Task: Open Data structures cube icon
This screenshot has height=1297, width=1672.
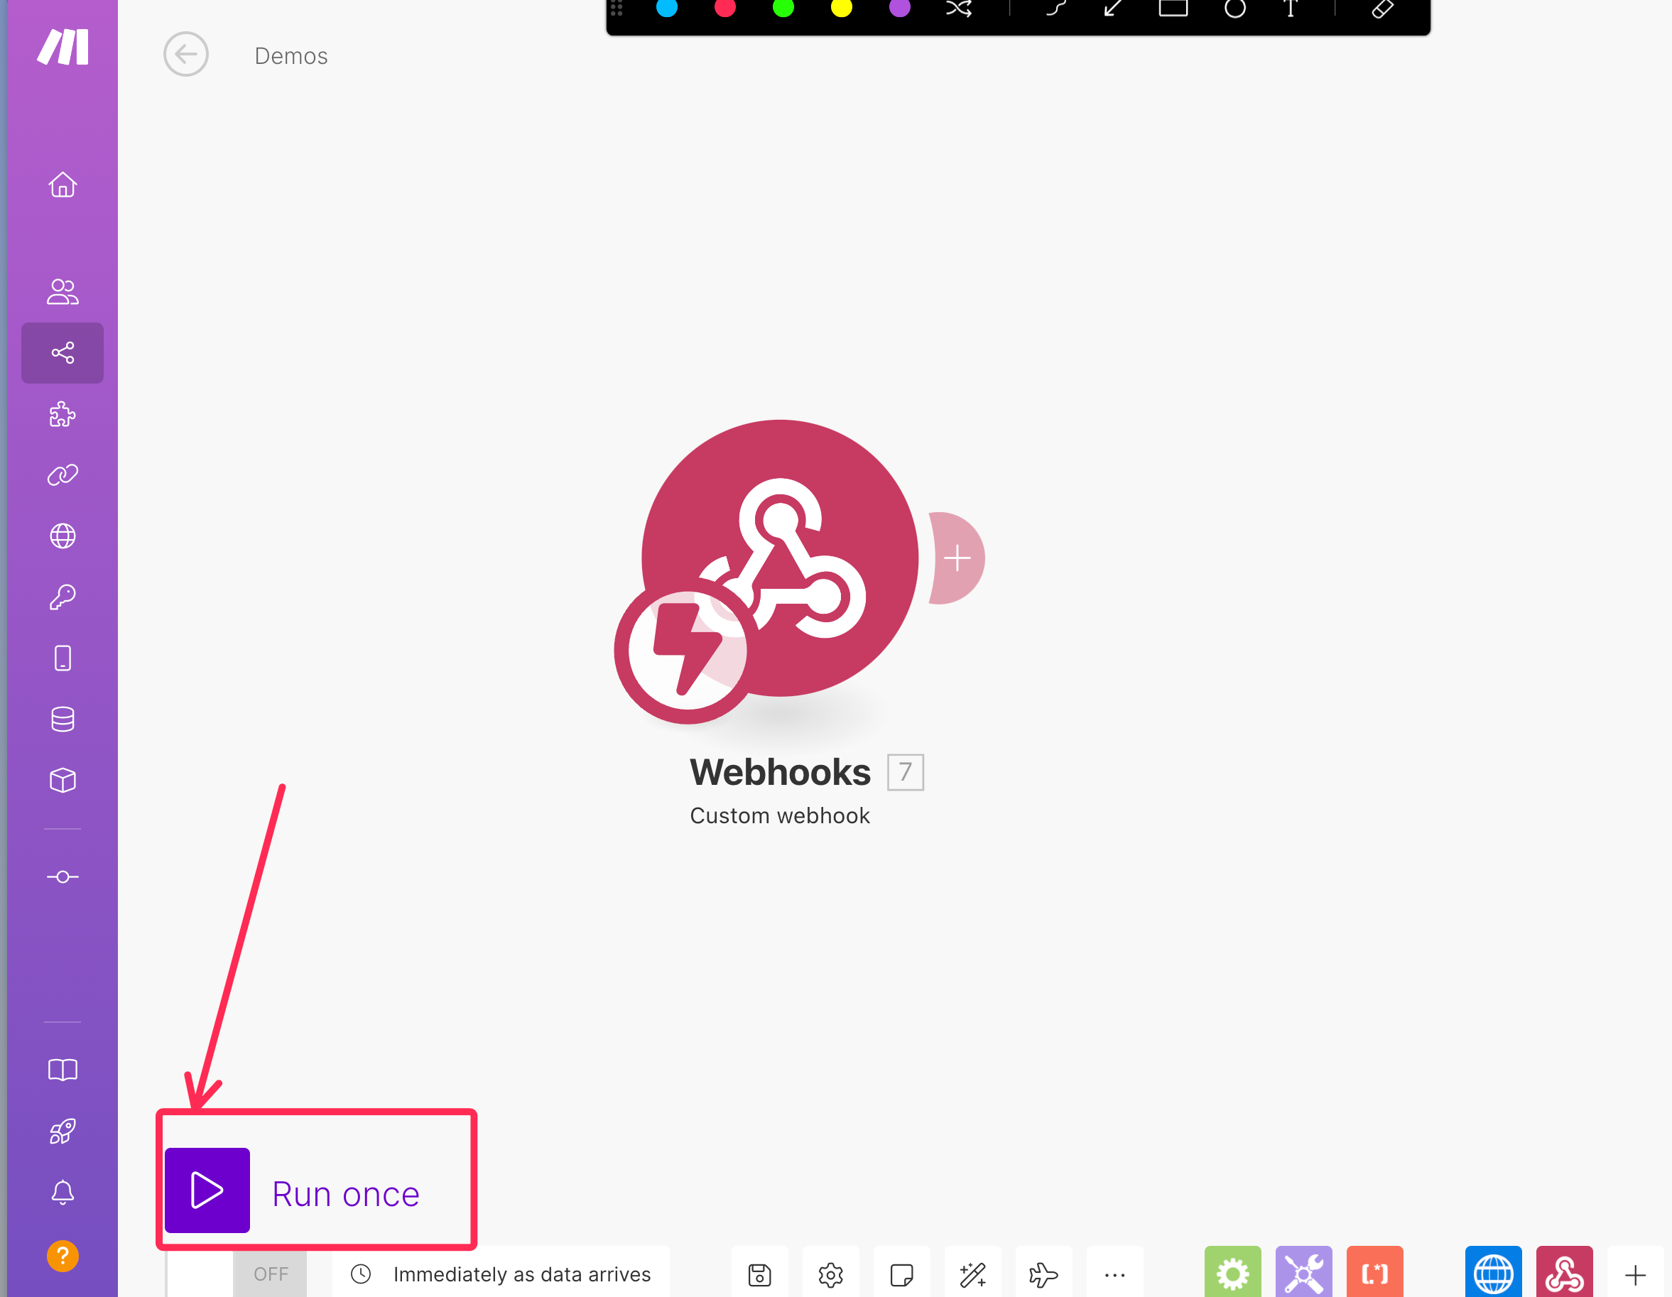Action: click(x=63, y=781)
